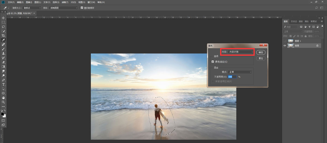Viewport: 327px width, 143px height.
Task: Open the 编辑(E) menu
Action: click(x=20, y=2)
